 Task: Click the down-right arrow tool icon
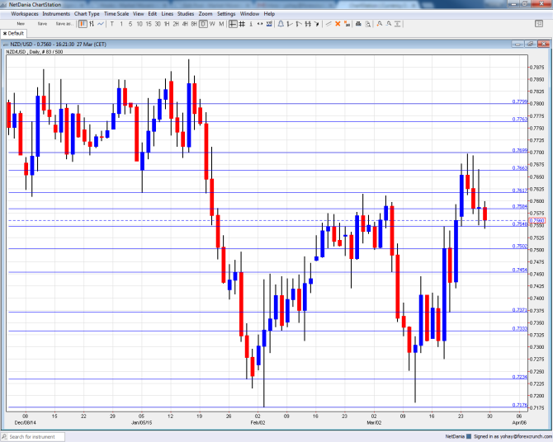(x=316, y=24)
